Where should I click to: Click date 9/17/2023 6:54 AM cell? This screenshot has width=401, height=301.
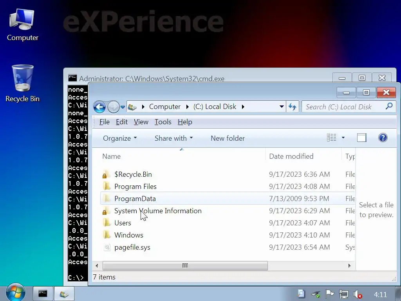299,247
